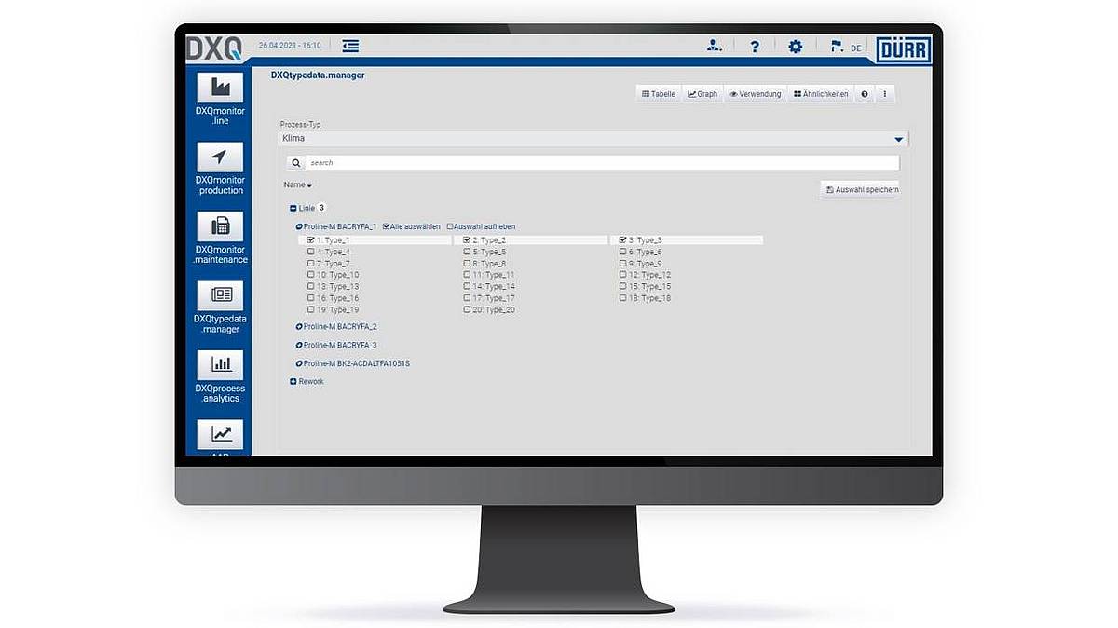Switch to the Graph view
The image size is (1118, 628).
point(702,94)
